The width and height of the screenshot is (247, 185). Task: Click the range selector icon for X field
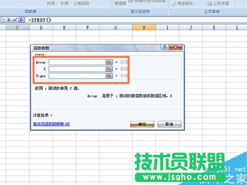109,69
